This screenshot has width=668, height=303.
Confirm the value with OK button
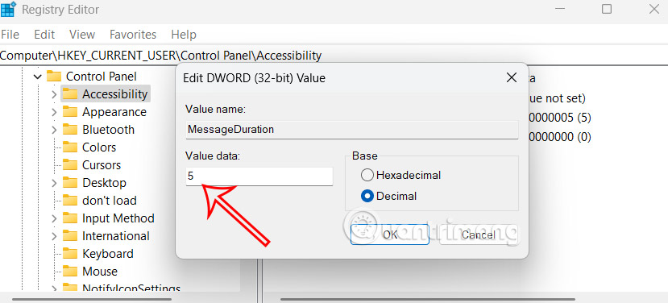(x=389, y=235)
